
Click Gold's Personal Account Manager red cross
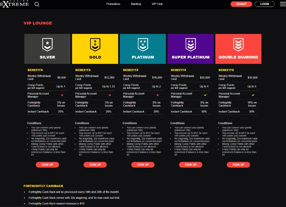coord(110,95)
